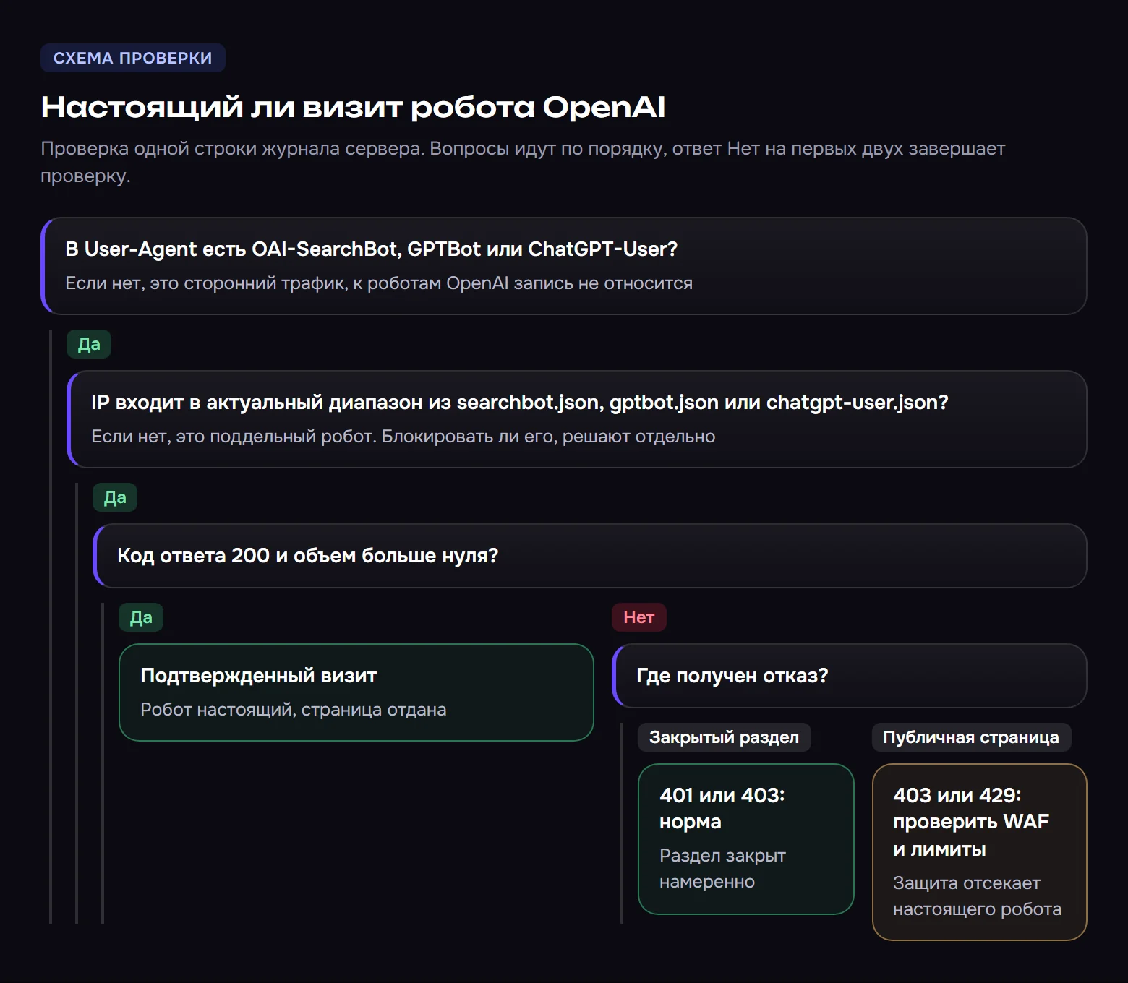Click the text Защита отсекает настоящего робота
The width and height of the screenshot is (1128, 983).
click(x=978, y=896)
